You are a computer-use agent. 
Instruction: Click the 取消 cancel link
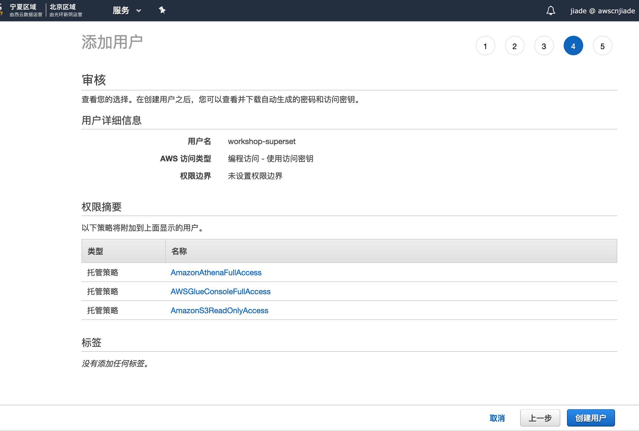pyautogui.click(x=497, y=418)
